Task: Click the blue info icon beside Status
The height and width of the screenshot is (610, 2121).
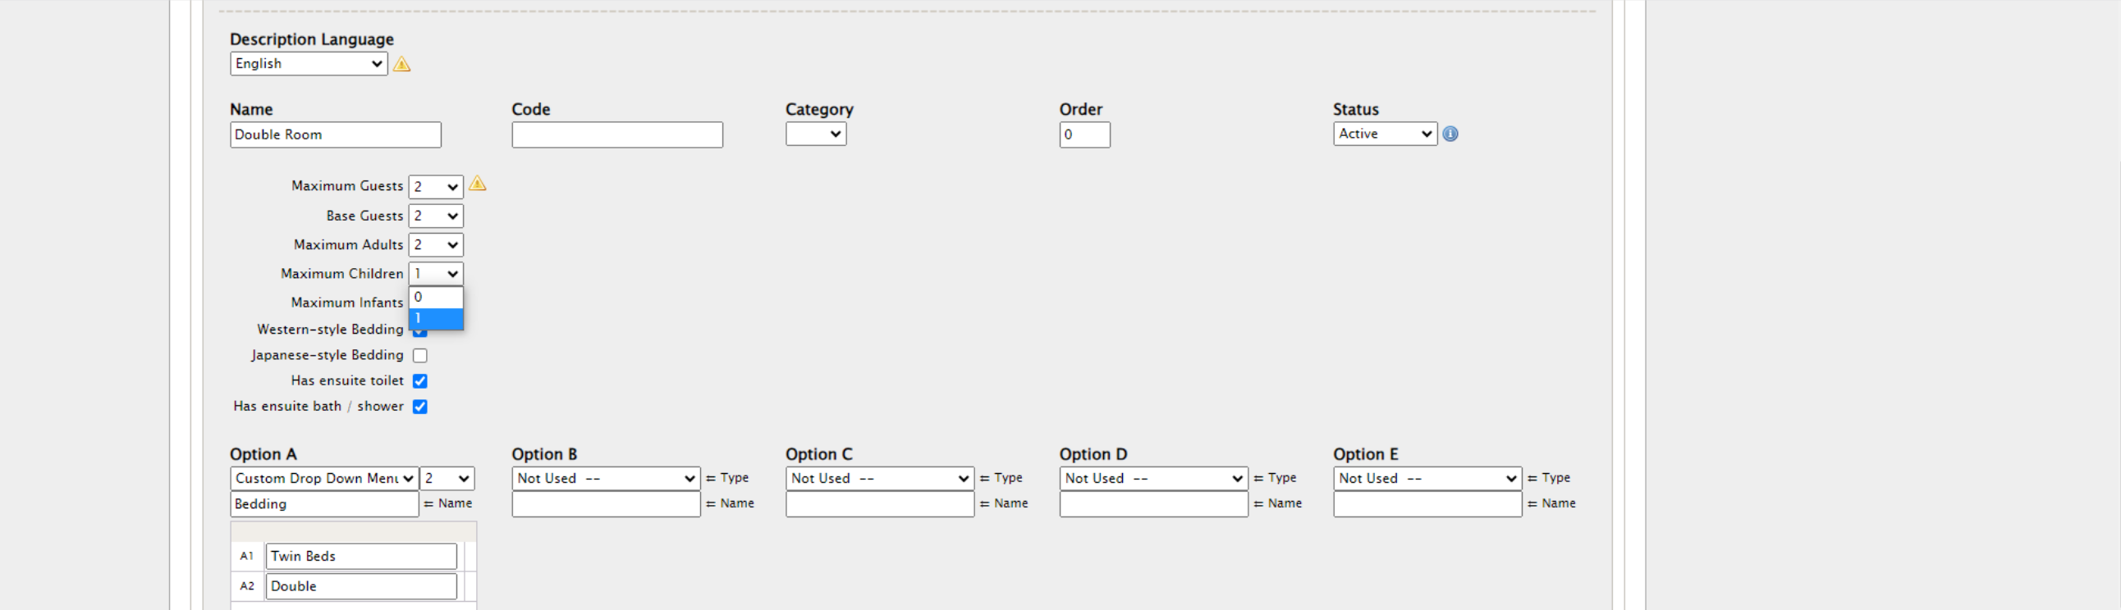Action: (1450, 134)
